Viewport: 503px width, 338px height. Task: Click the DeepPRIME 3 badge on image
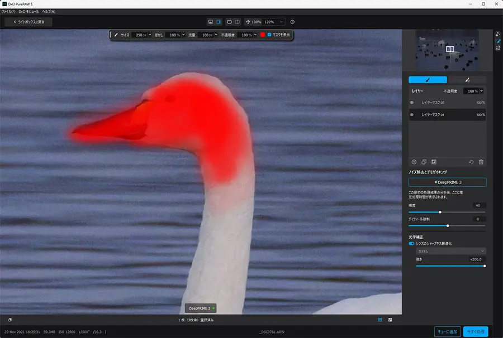pos(201,308)
